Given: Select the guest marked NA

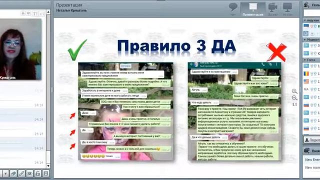Looking at the screenshot, I should (x=311, y=89).
